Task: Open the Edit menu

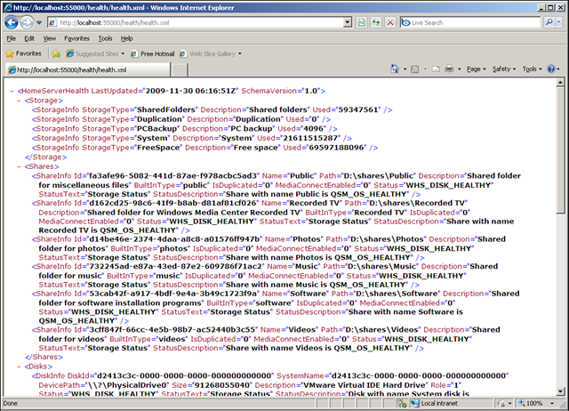Action: (29, 38)
